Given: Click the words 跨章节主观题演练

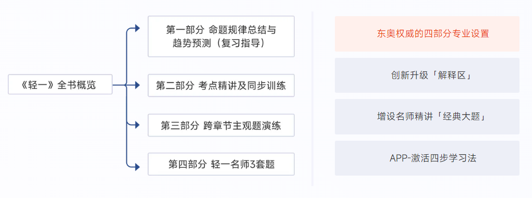Looking at the screenshot, I should coord(242,126).
